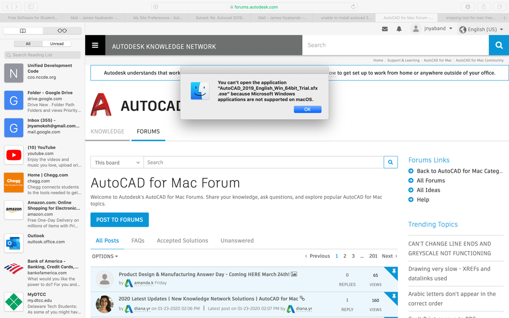Go to page 2 of posts
This screenshot has height=318, width=509.
(x=345, y=256)
